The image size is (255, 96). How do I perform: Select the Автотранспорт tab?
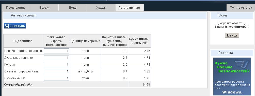[130, 7]
